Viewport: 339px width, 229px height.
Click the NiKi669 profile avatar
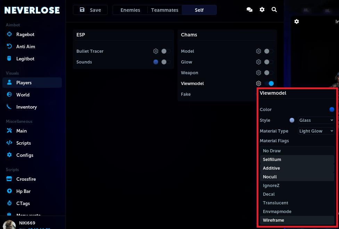pos(9,224)
